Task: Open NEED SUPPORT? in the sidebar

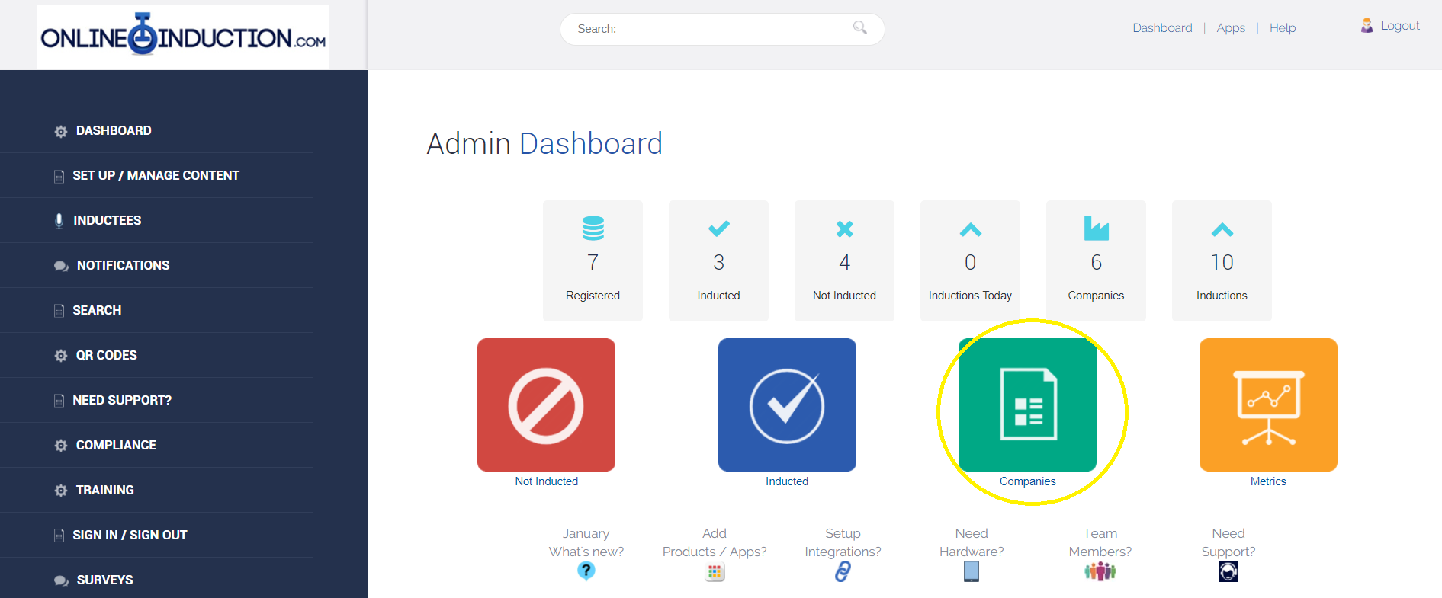Action: coord(122,400)
